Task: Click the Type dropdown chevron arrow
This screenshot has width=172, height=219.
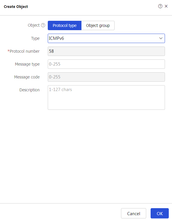Action: tap(161, 38)
